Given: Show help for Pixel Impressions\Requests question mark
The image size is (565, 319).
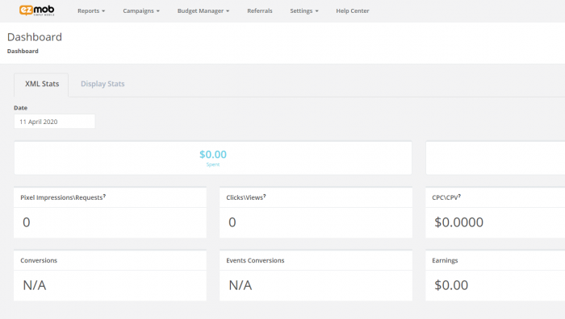Looking at the screenshot, I should [104, 196].
